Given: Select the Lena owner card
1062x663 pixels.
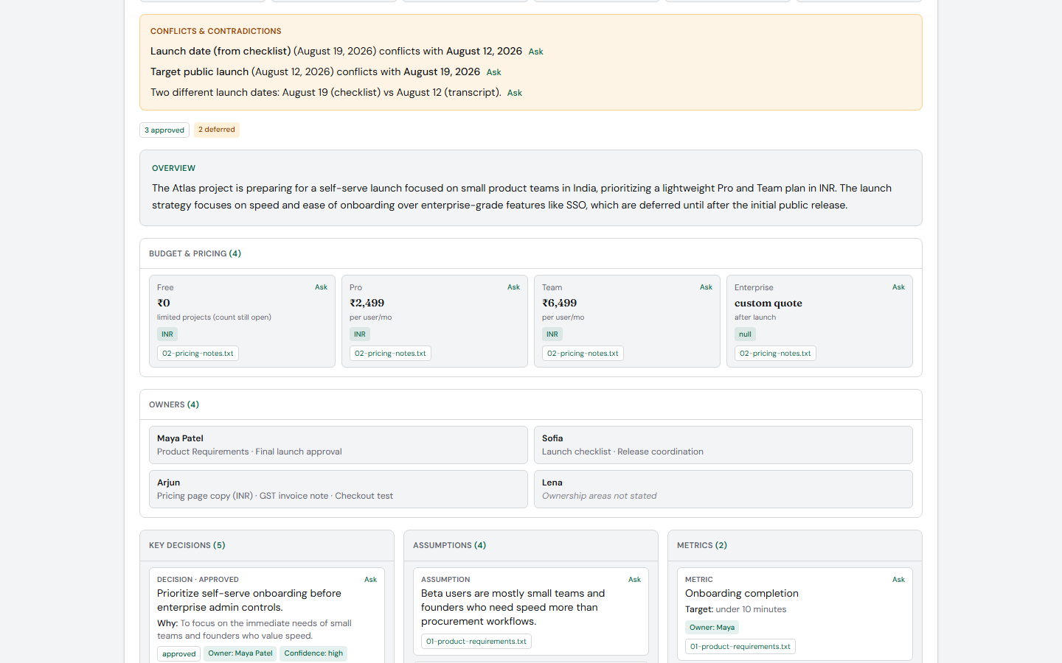Looking at the screenshot, I should pyautogui.click(x=723, y=489).
